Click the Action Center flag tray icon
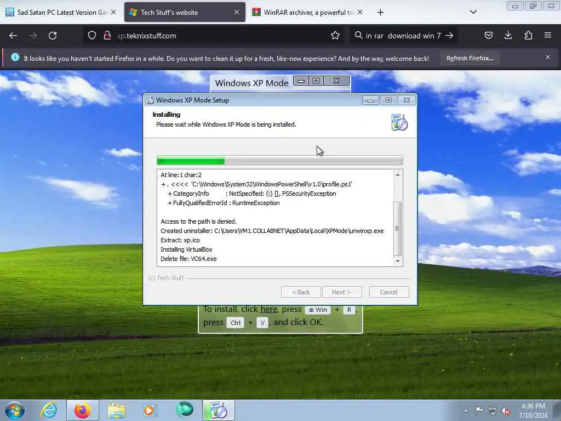Screen dimensions: 561x421 point(479,410)
